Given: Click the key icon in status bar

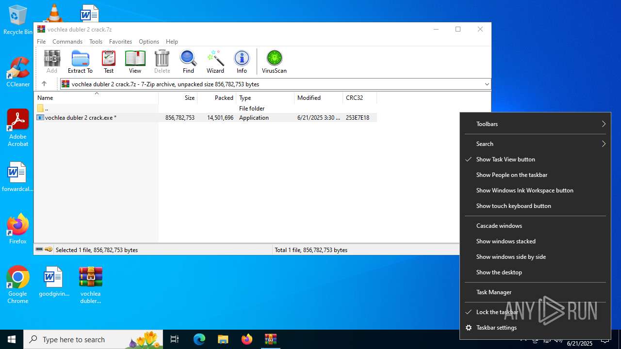Looking at the screenshot, I should pyautogui.click(x=49, y=250).
